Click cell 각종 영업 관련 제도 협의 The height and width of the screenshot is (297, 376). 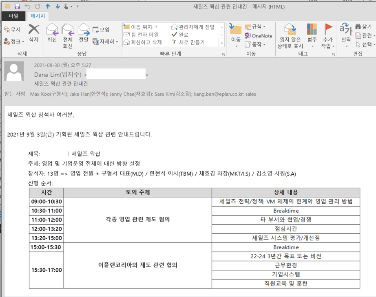(x=138, y=220)
